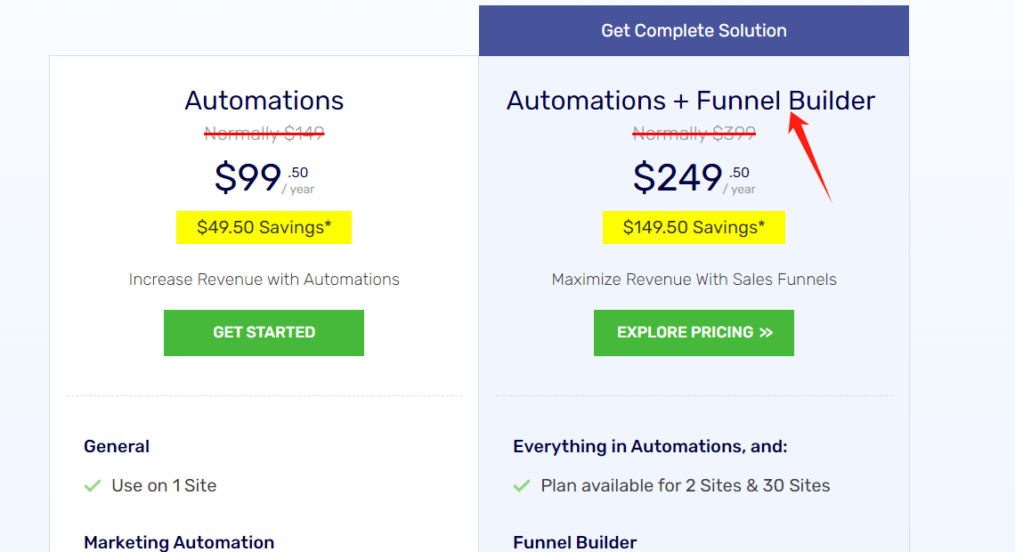Click the $249 price figure
Screen dimensions: 1015x552
[678, 178]
